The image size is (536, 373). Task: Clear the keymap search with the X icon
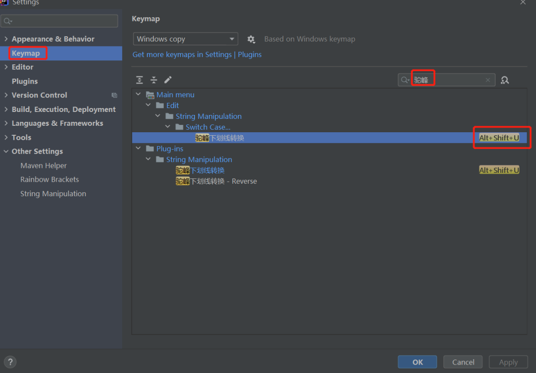[488, 80]
